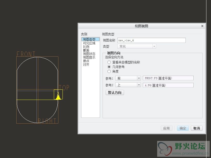Image resolution: width=211 pixels, height=158 pixels.
Task: Select radio 查看来自模型的名称
Action: tap(109, 62)
